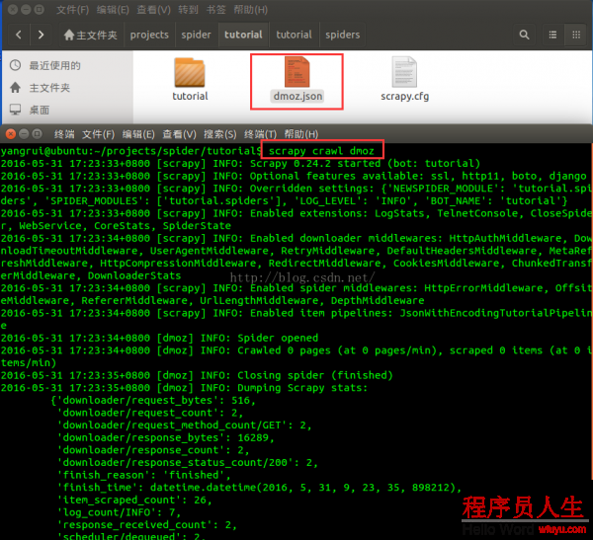Go back in the file manager
This screenshot has width=593, height=540.
[19, 35]
